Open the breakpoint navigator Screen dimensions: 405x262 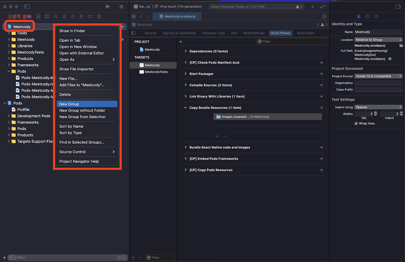[90, 16]
